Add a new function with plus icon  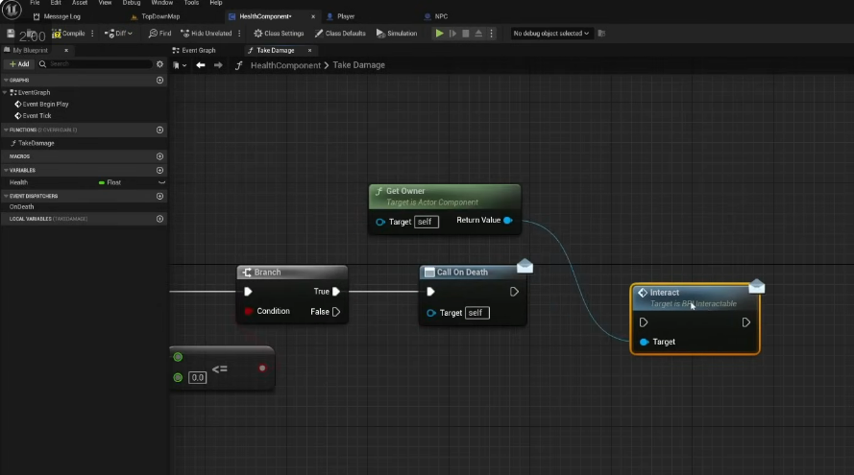click(x=160, y=130)
